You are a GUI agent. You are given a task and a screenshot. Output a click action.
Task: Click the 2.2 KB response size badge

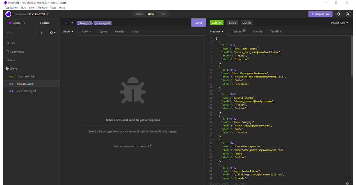coord(247,23)
